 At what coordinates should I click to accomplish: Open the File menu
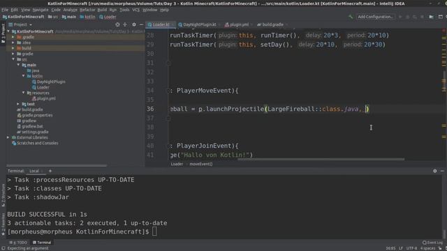pyautogui.click(x=5, y=10)
